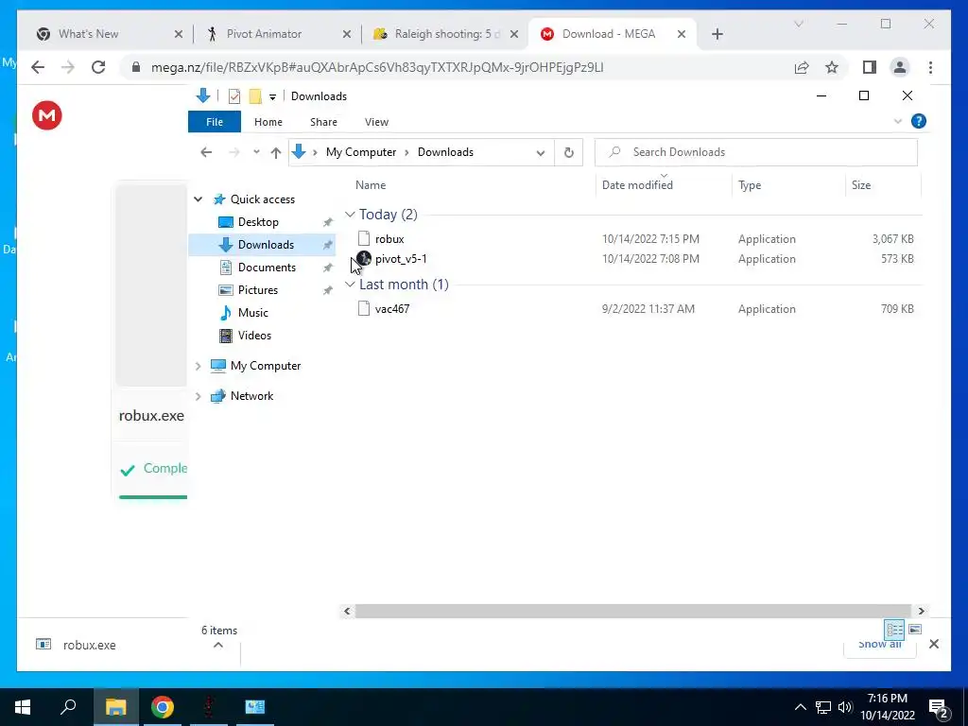Click the Properties icon in Explorer's quick access toolbar
The height and width of the screenshot is (726, 968).
pos(234,96)
